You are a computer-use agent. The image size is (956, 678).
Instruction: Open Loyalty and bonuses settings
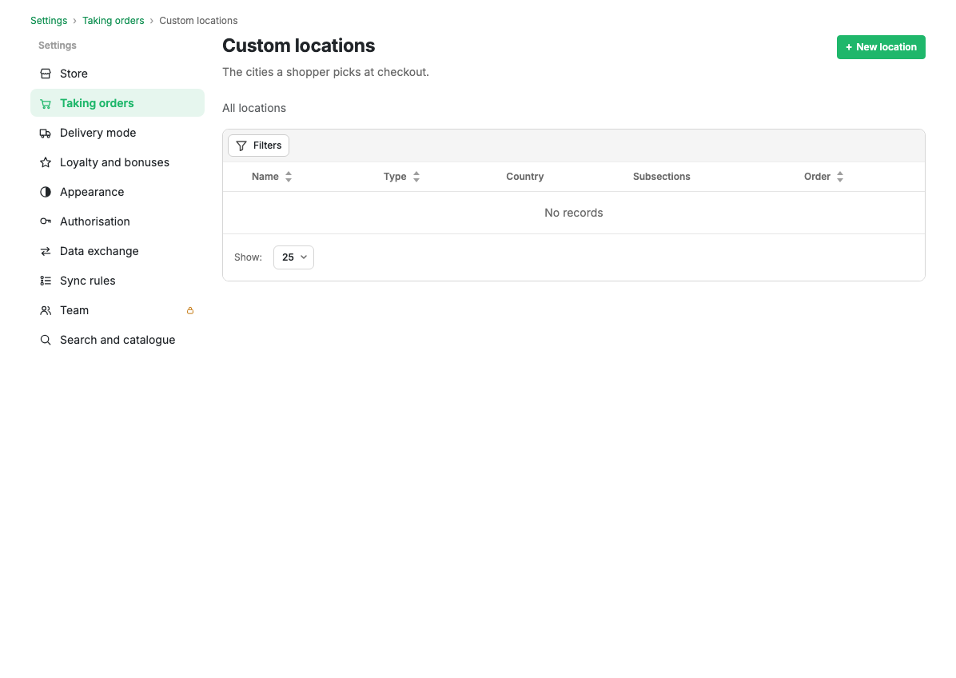(117, 162)
